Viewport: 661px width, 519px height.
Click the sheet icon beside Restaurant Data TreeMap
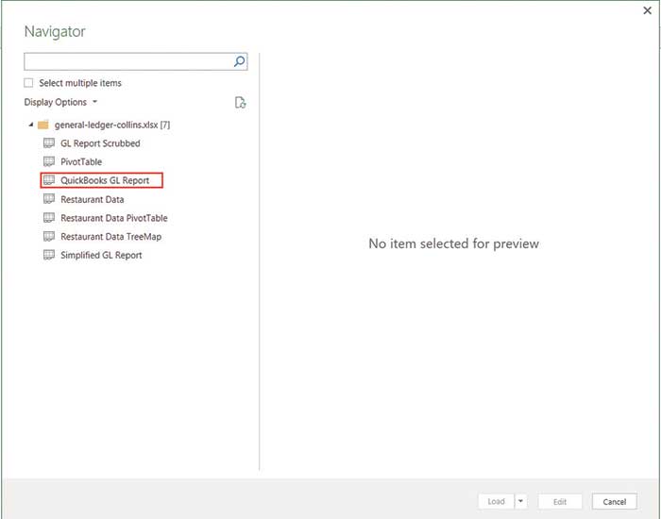49,236
